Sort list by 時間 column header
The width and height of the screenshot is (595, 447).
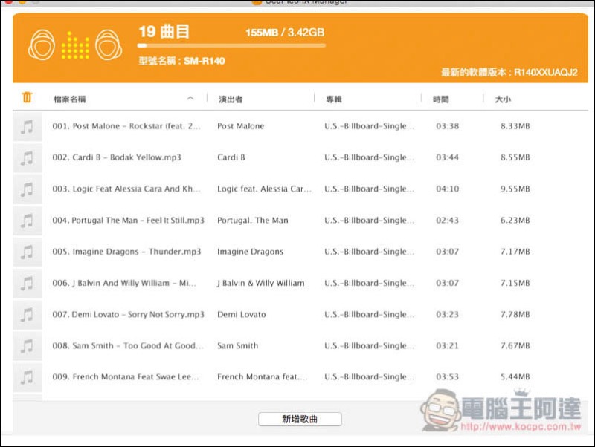pos(441,99)
